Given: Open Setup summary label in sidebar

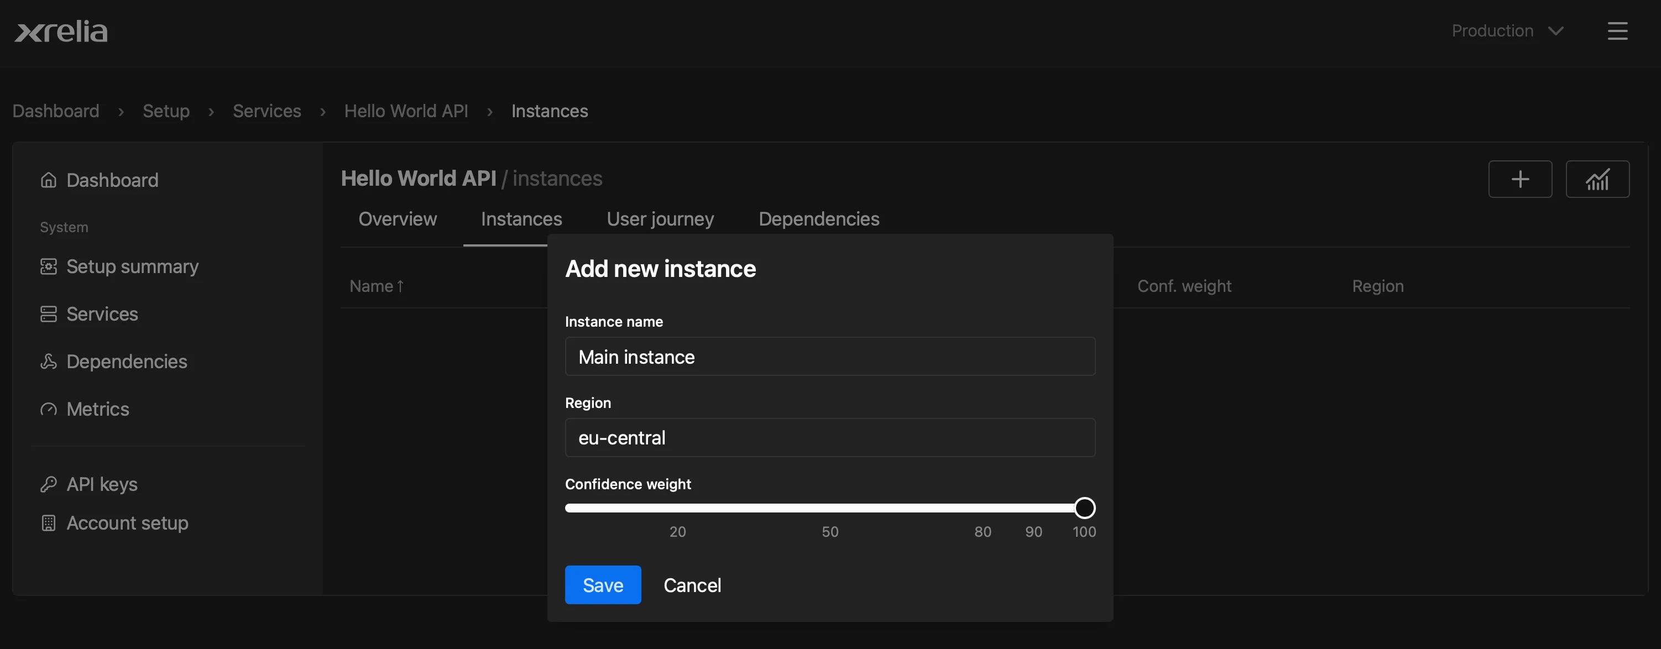Looking at the screenshot, I should tap(132, 266).
